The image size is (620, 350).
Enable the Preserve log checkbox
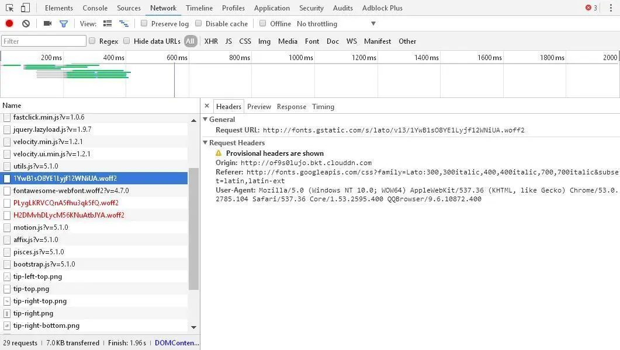coord(144,23)
